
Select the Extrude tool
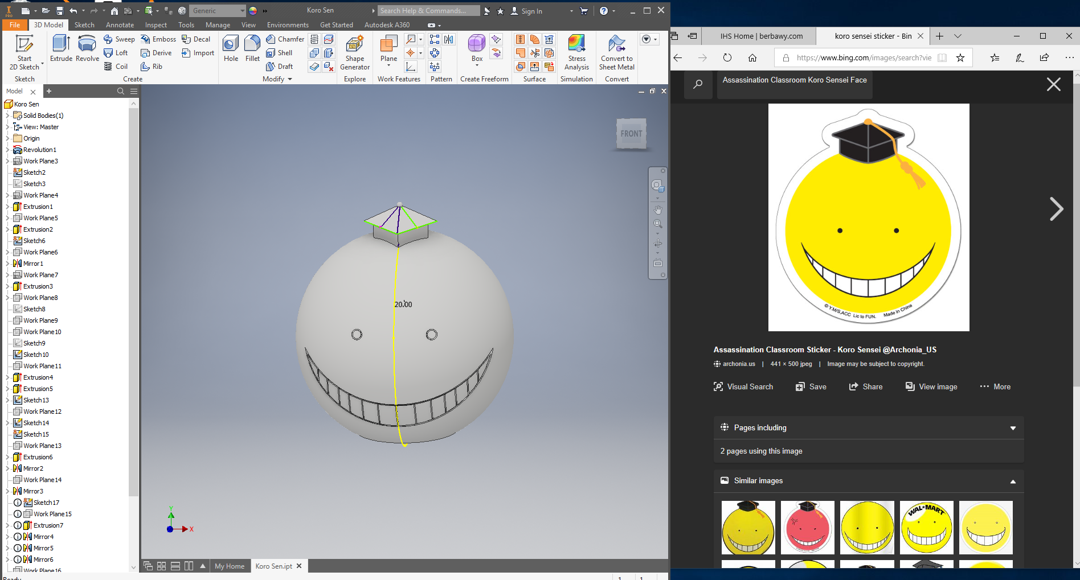61,48
